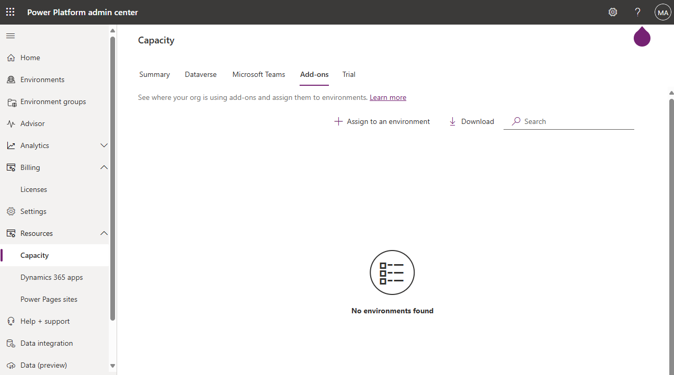The height and width of the screenshot is (375, 674).
Task: Click the Resources icon in the sidebar
Action: pos(11,233)
